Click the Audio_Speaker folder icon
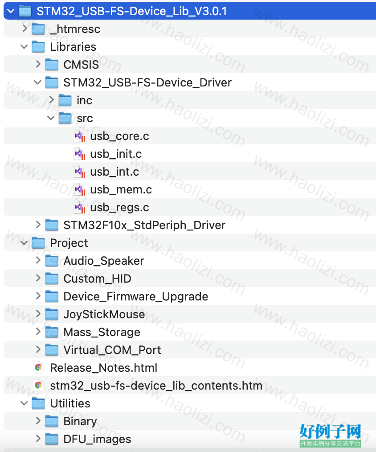The image size is (376, 452). [52, 261]
